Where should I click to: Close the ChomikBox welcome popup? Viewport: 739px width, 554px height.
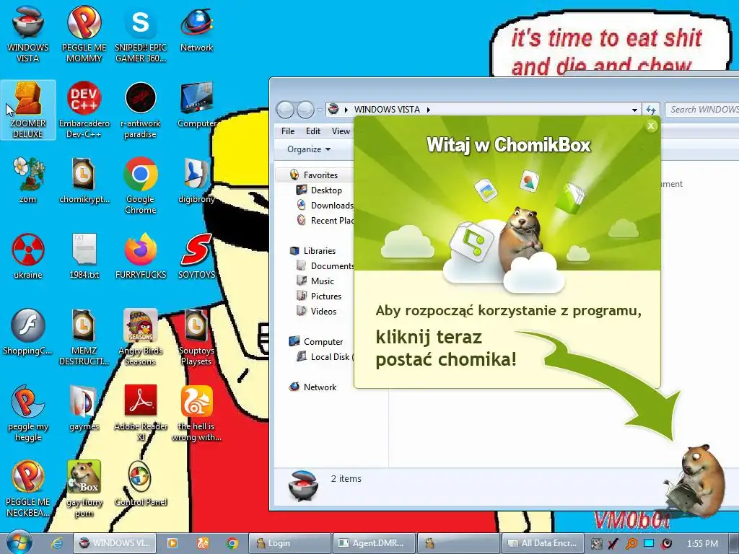point(651,126)
